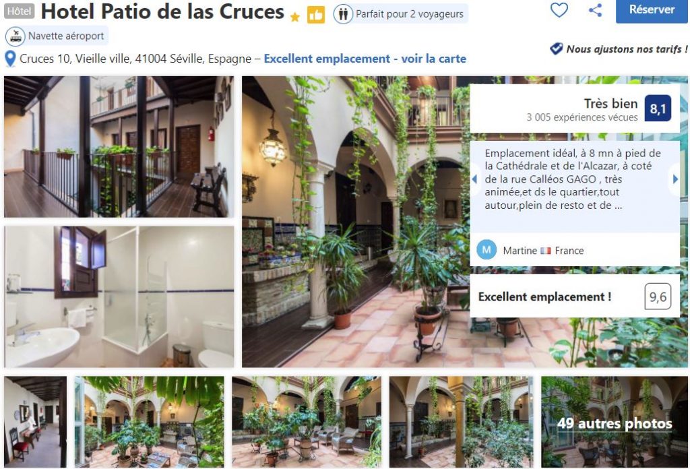Open the wooden balcony corridor photo

pos(119,146)
